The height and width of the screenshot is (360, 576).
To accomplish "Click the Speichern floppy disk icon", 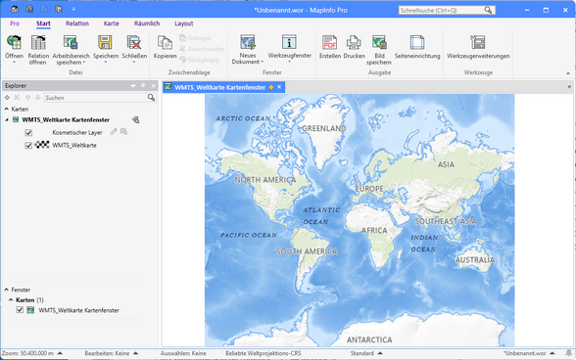I will pyautogui.click(x=105, y=42).
